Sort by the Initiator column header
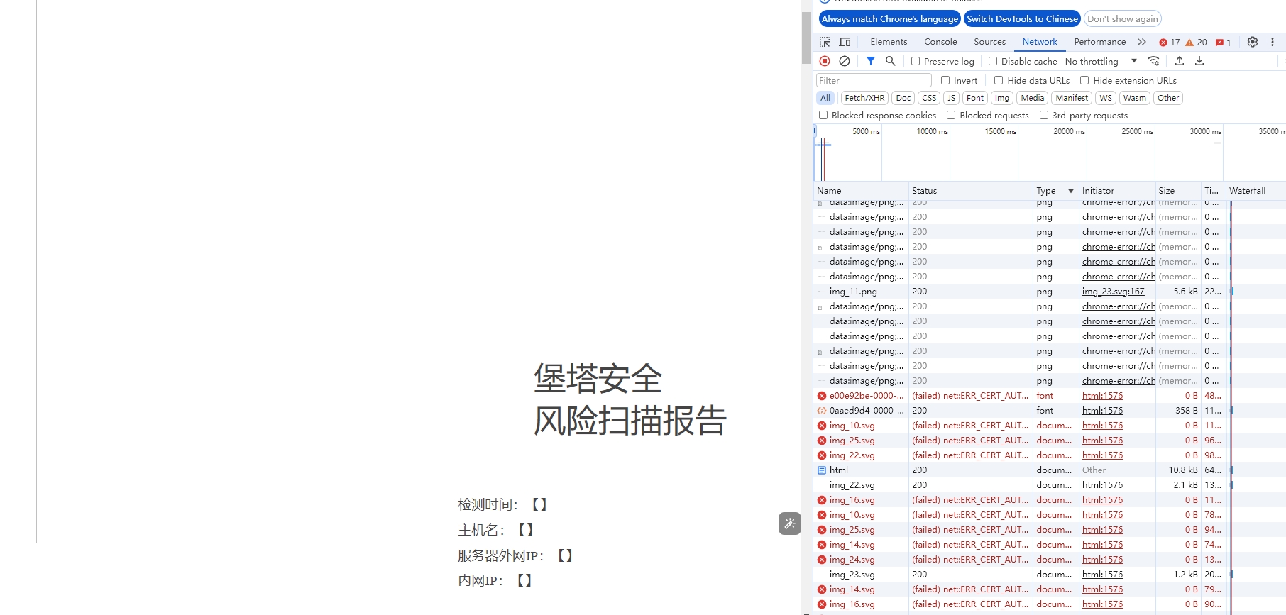 1117,191
